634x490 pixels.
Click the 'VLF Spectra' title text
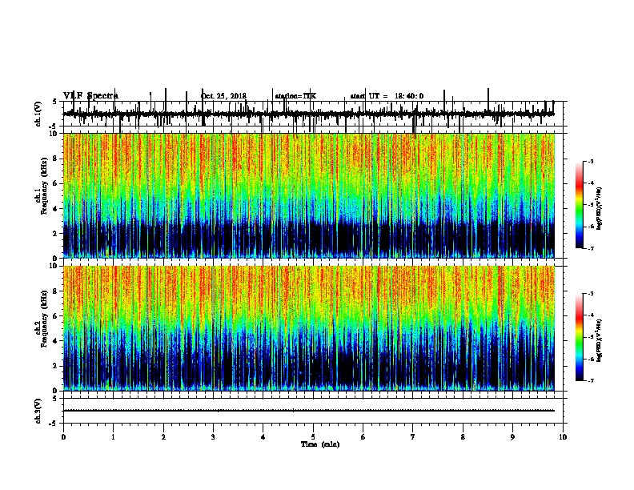(x=90, y=96)
